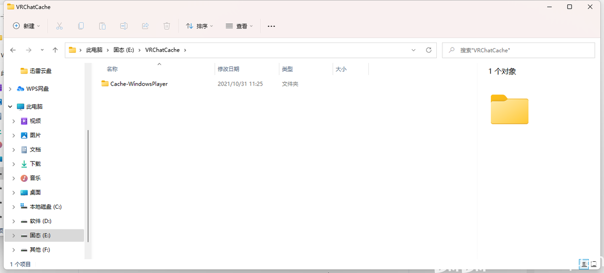Viewport: 604px width, 273px height.
Task: Click the Cut scissors icon in toolbar
Action: pyautogui.click(x=59, y=26)
